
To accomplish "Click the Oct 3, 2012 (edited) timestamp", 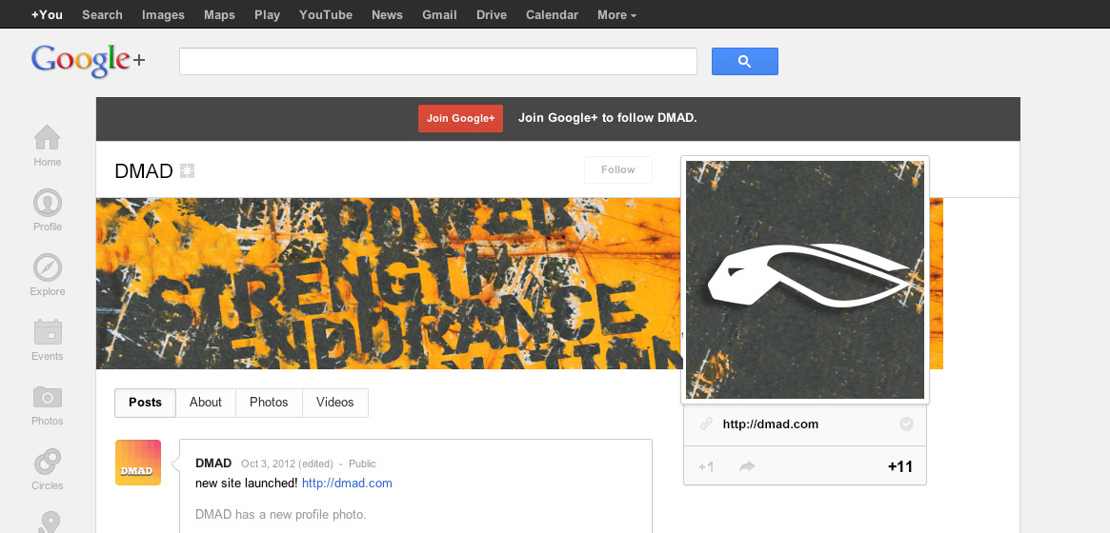I will click(287, 464).
